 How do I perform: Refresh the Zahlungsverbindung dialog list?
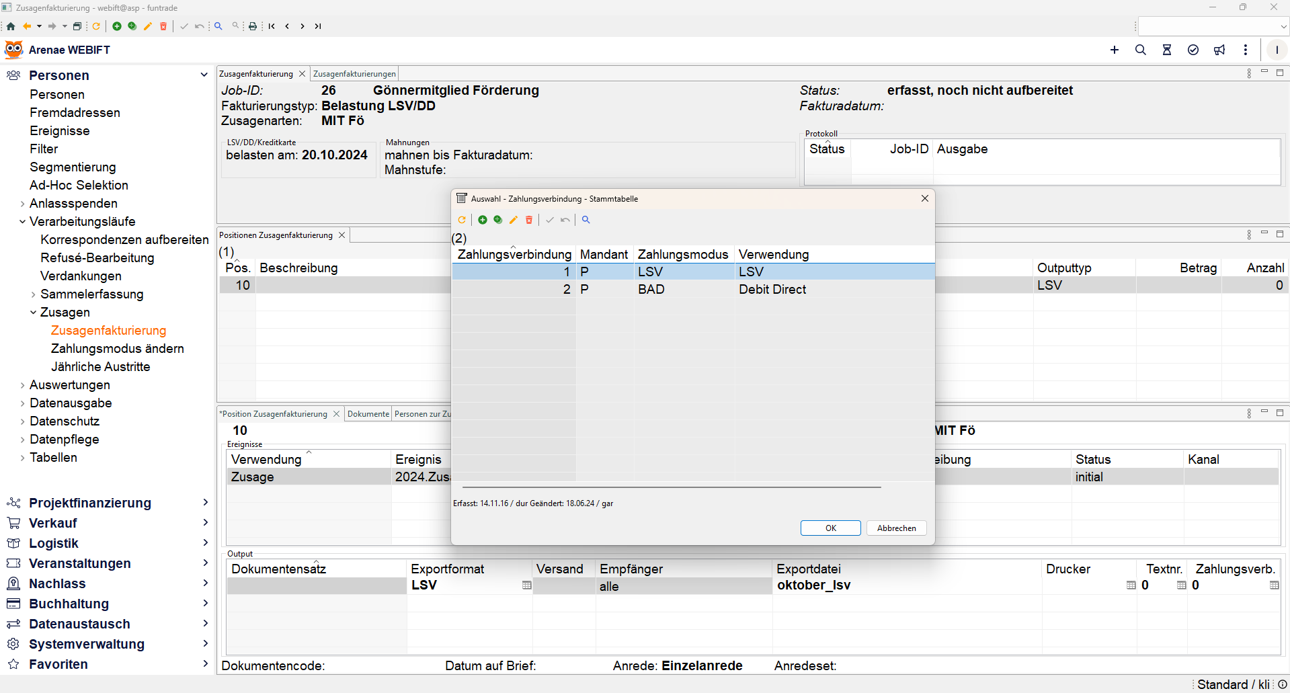point(462,220)
